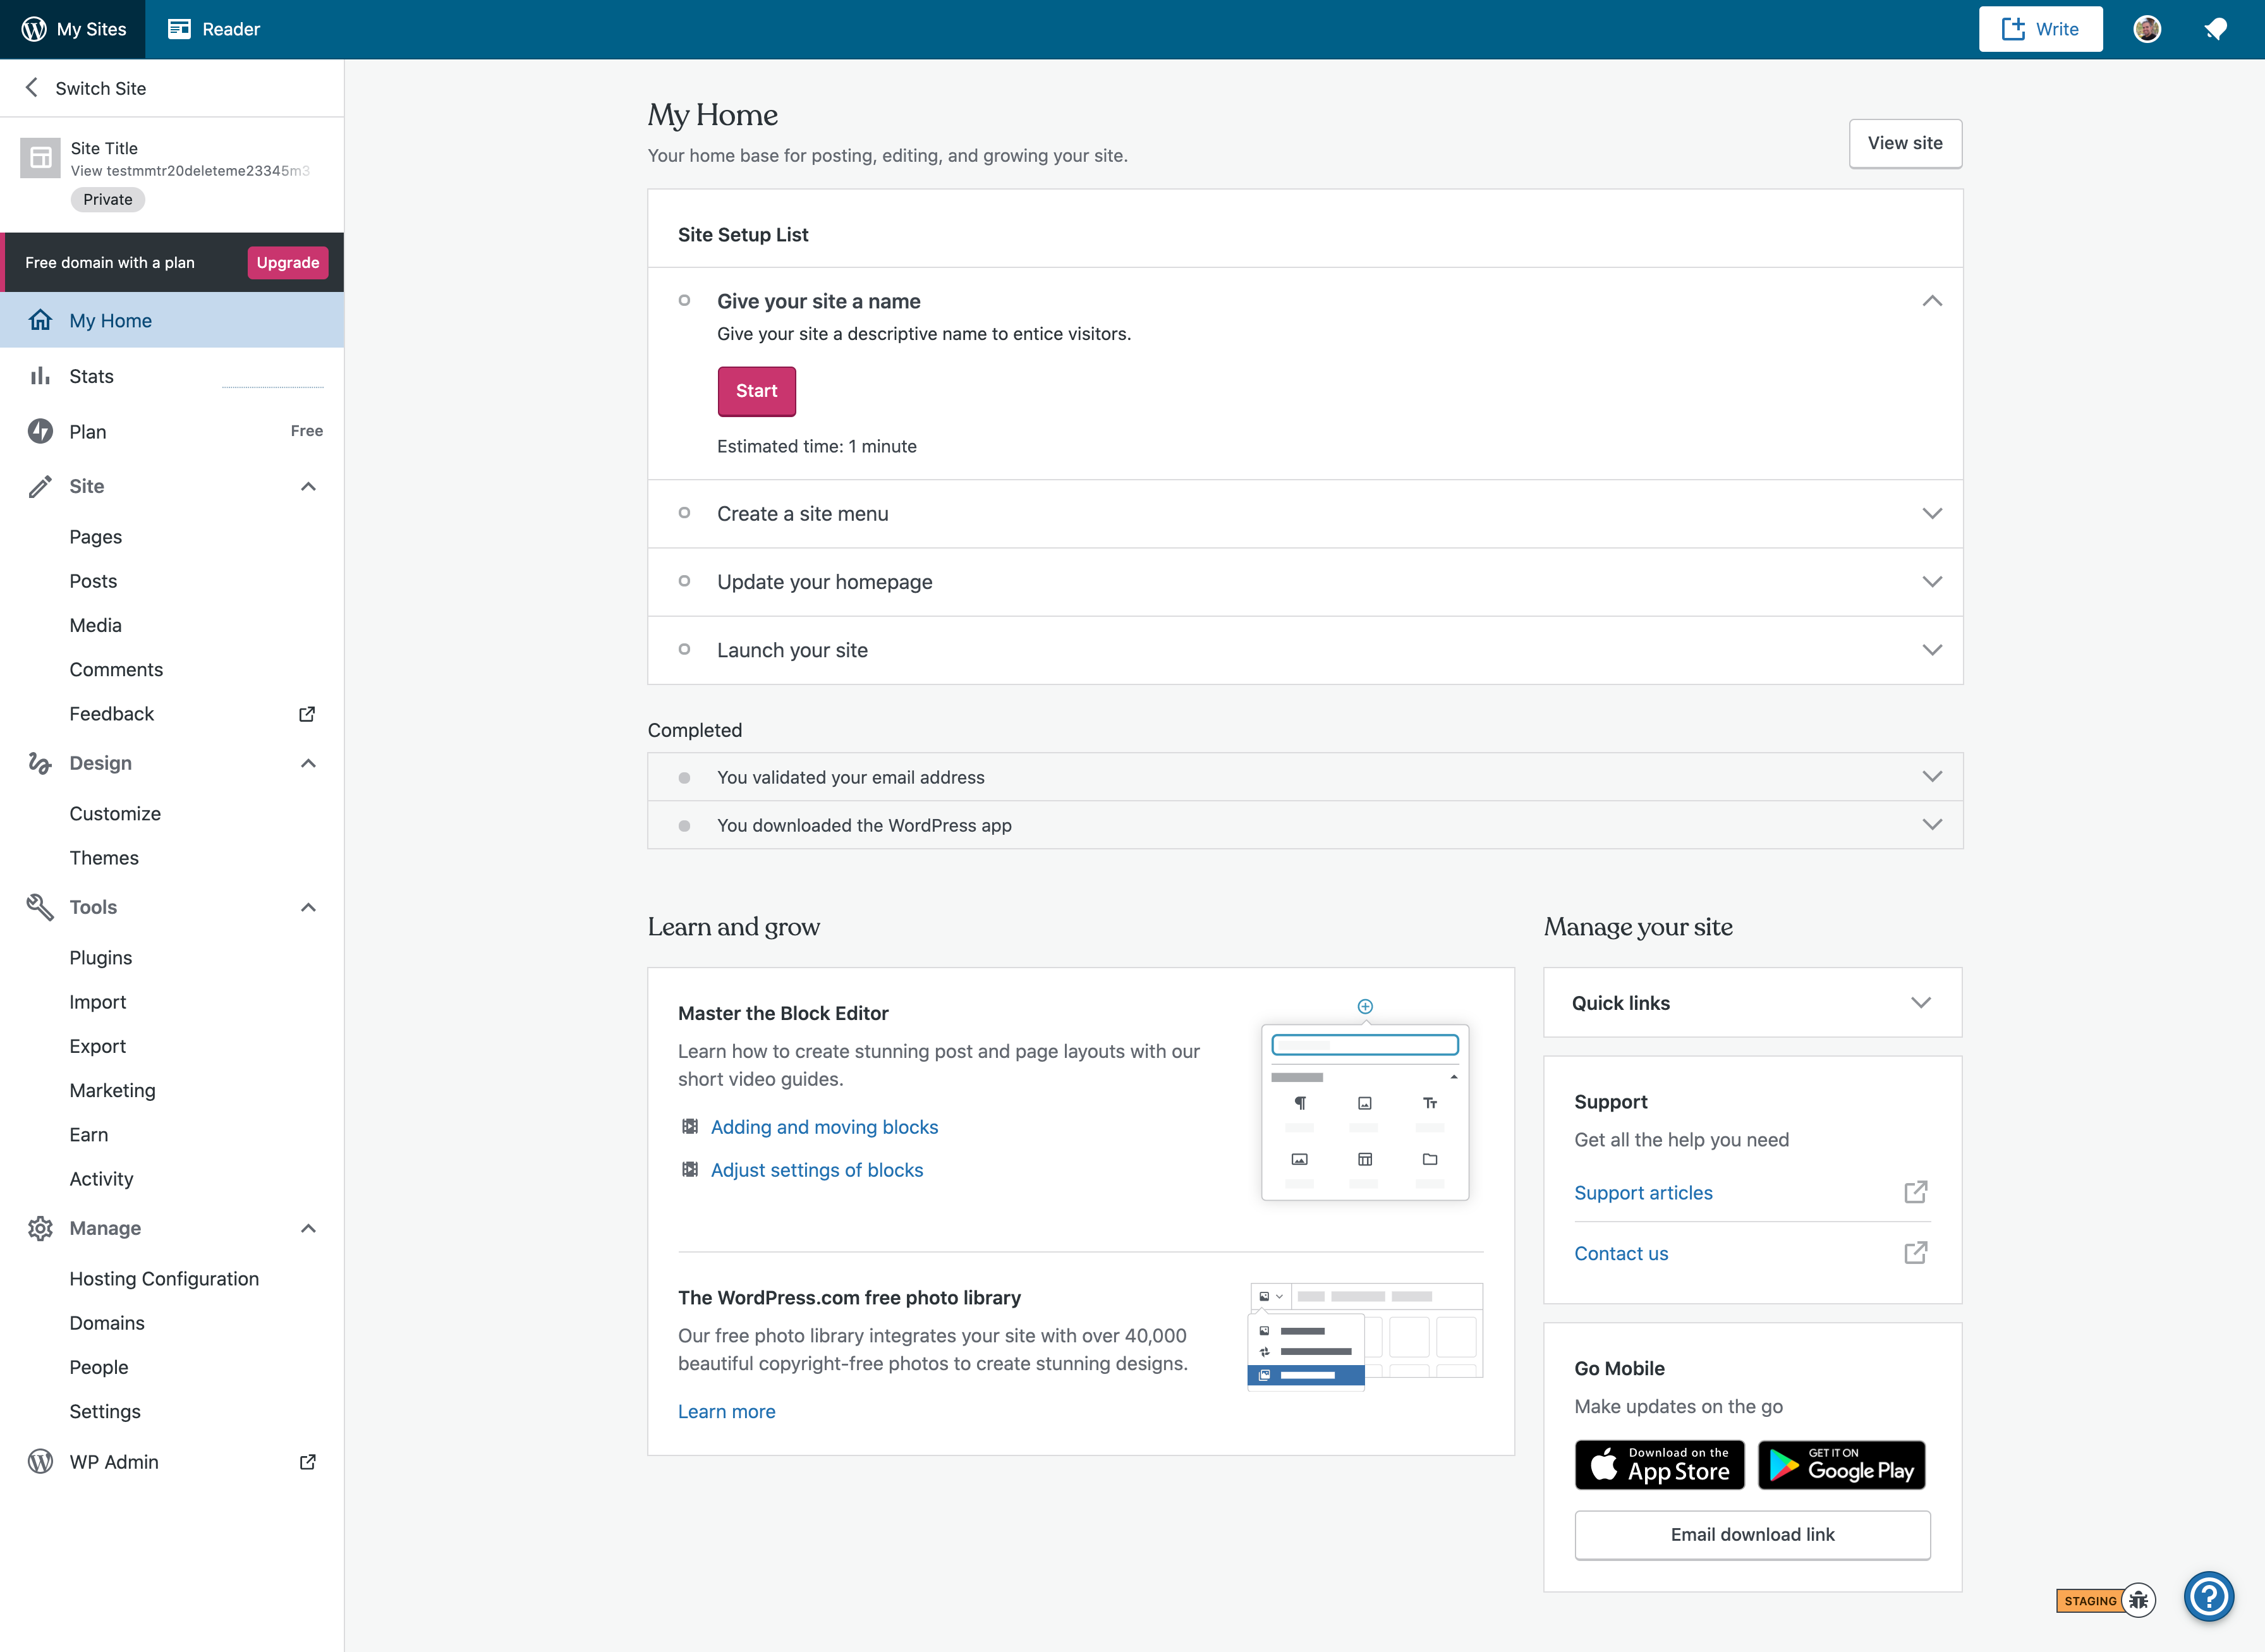Screen dimensions: 2265x1652
Task: Select the Give your site a name circle
Action: coord(684,300)
